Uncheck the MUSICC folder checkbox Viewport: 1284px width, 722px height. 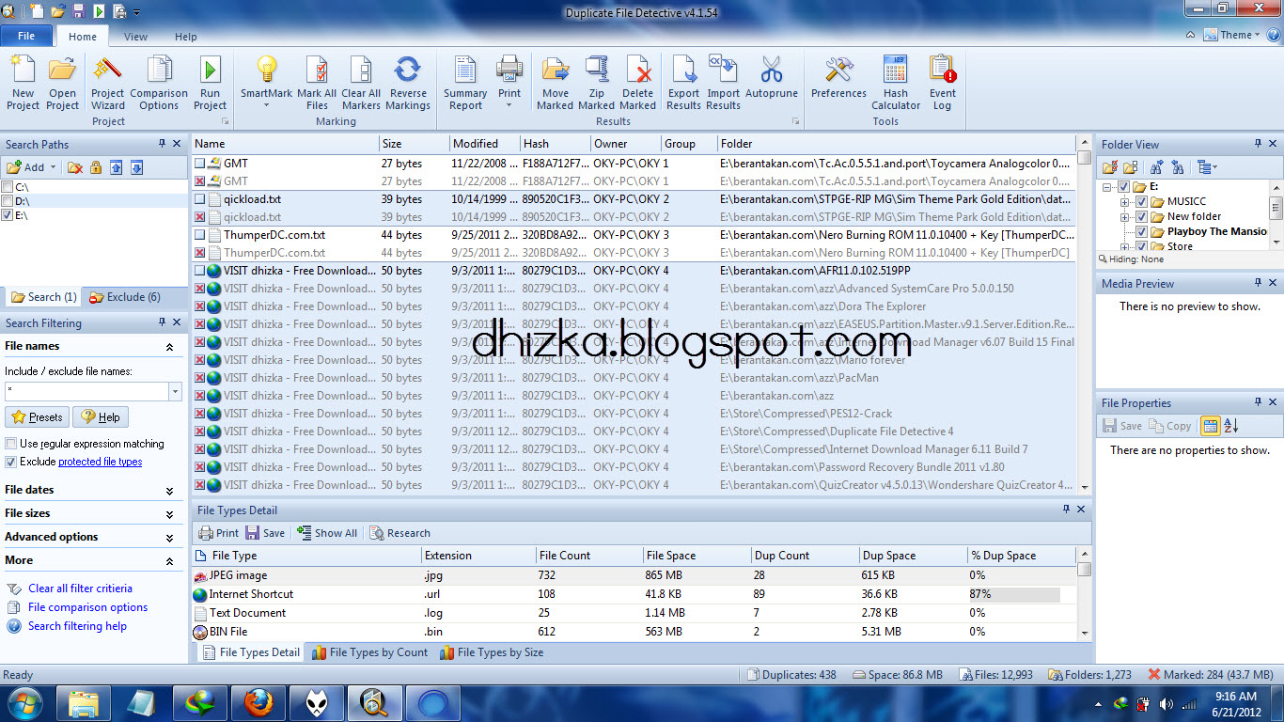tap(1141, 201)
